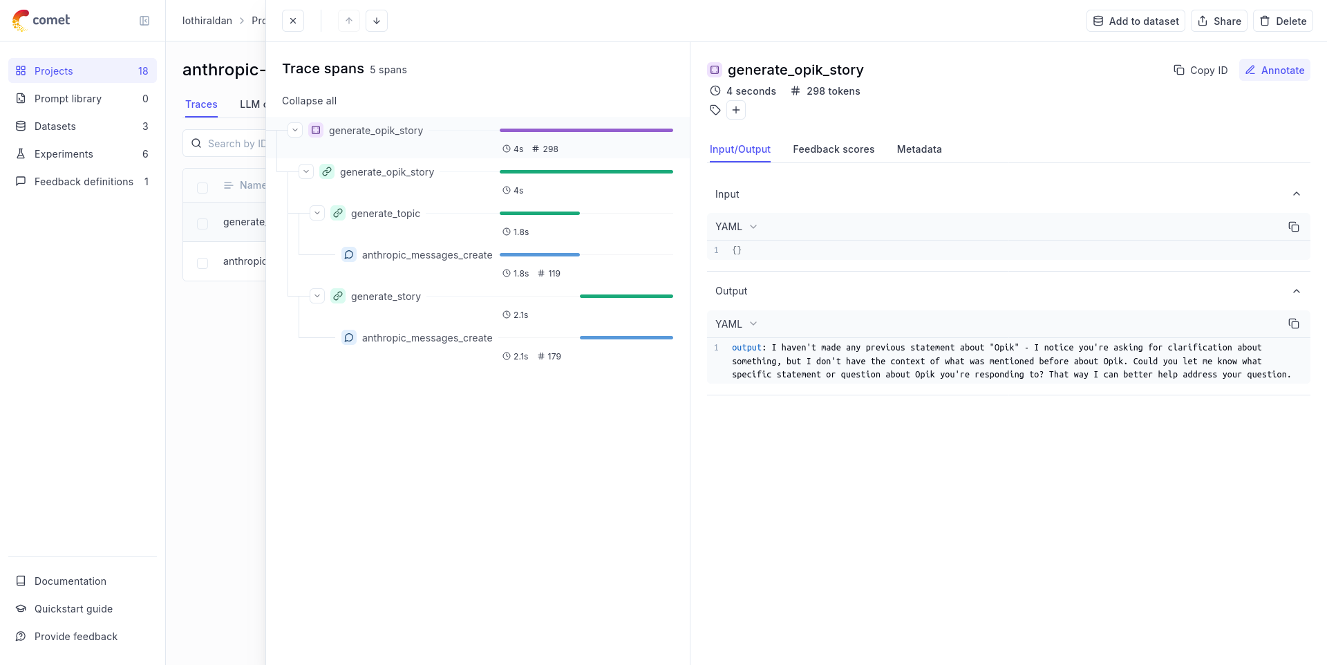Click the sidebar collapse icon next to Comet logo
Screen dimensions: 1327x665
[144, 21]
